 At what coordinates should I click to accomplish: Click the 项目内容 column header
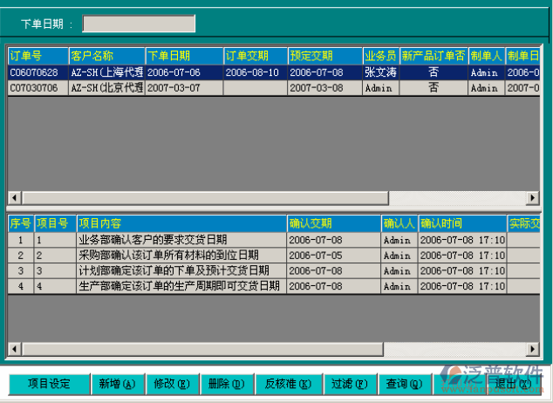(181, 224)
